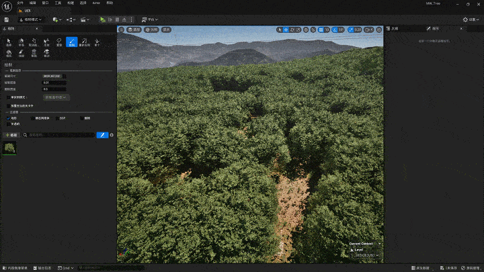Screen dimensions: 484x272
Task: Open the single instance mode combo box
Action: 56,97
